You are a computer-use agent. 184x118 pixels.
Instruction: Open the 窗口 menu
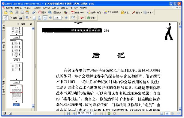coord(74,8)
